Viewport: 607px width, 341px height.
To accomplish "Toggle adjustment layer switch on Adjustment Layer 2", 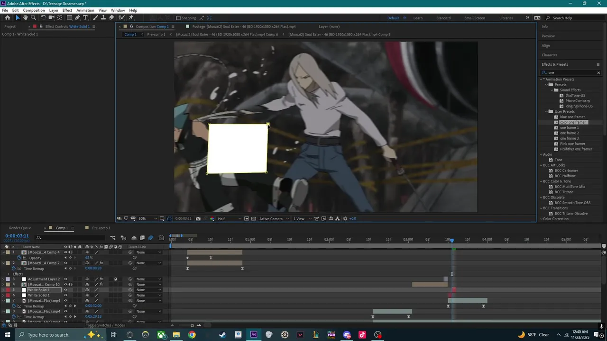I will click(115, 279).
